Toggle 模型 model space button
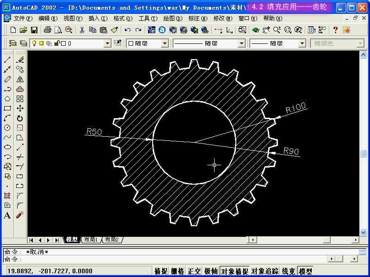The height and width of the screenshot is (277, 370). [305, 271]
